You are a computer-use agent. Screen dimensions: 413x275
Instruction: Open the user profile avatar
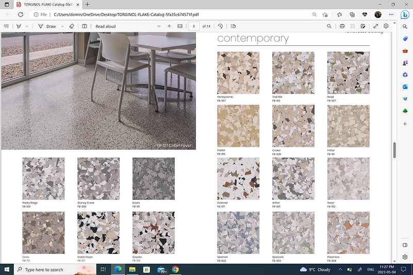click(378, 14)
